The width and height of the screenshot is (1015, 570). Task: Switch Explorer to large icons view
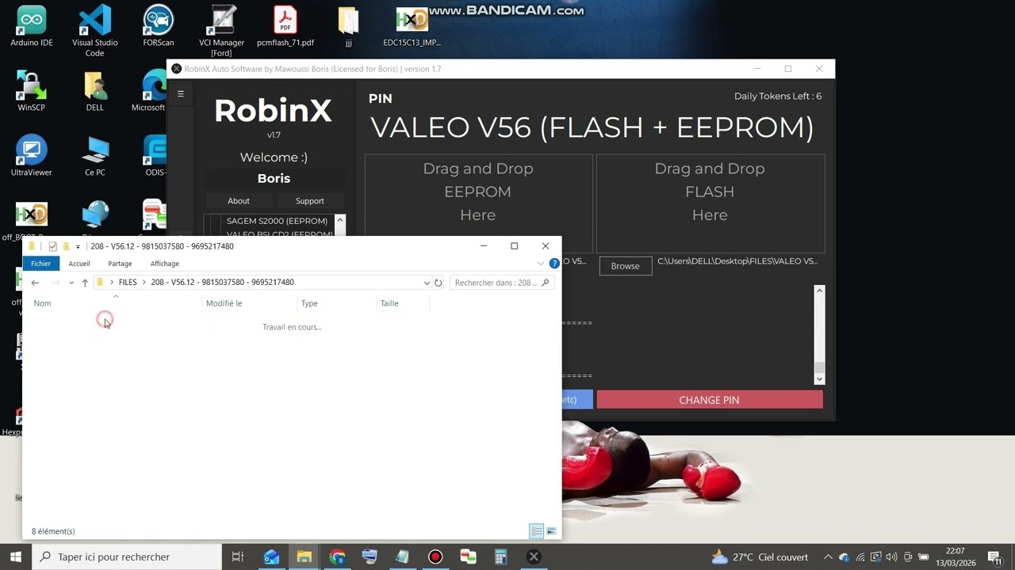pos(551,531)
